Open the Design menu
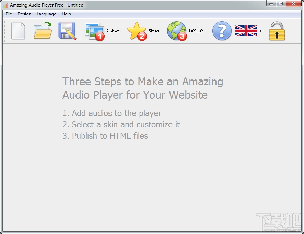This screenshot has height=234, width=304. [x=24, y=14]
